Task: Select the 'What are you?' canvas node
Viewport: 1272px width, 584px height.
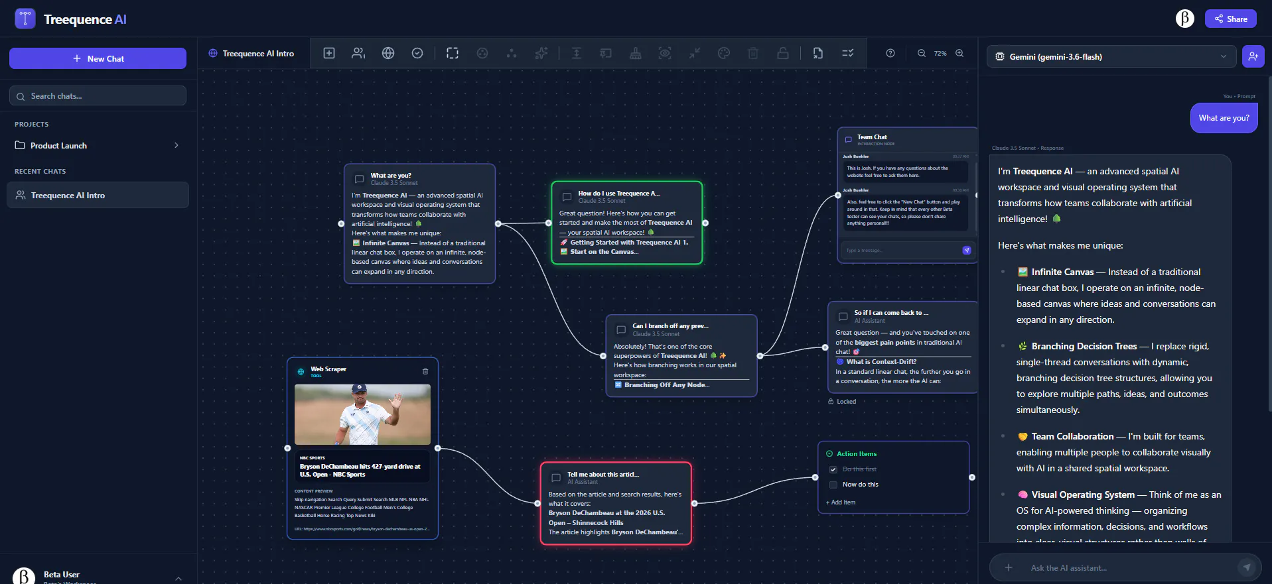Action: (x=419, y=223)
